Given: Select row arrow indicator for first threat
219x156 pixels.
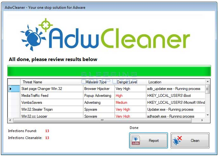Looking at the screenshot, I should 10,89.
